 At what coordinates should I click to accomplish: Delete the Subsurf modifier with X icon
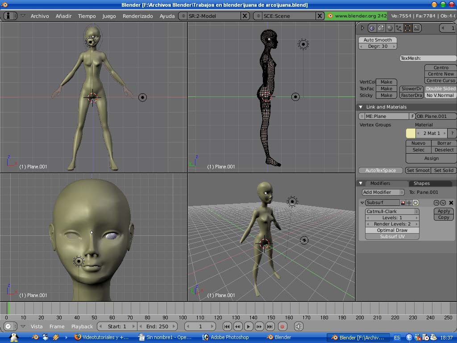[x=451, y=203]
